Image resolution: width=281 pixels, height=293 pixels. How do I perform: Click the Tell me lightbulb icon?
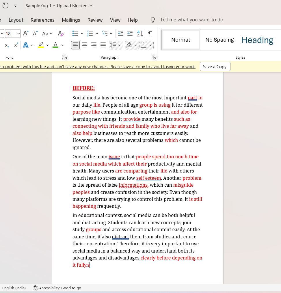click(153, 20)
